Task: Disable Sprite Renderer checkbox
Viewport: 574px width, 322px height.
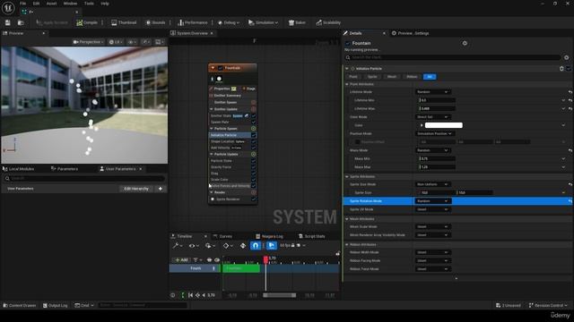Action: (x=253, y=199)
